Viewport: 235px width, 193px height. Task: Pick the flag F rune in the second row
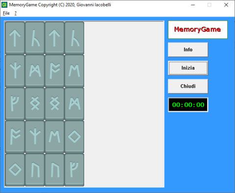54,71
